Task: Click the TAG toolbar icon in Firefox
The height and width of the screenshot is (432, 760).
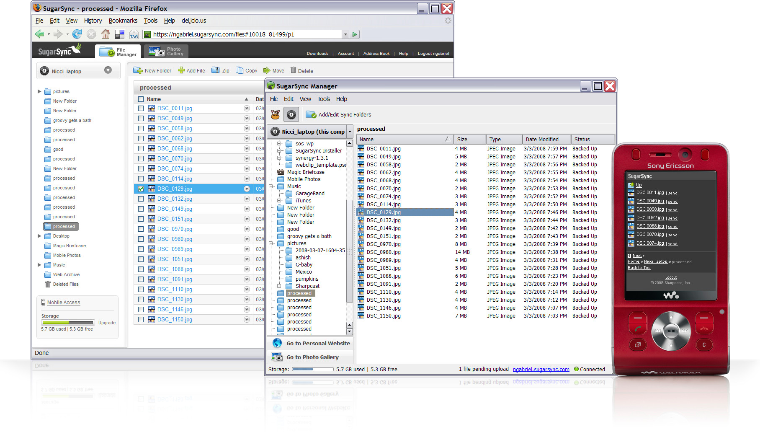Action: [x=134, y=34]
